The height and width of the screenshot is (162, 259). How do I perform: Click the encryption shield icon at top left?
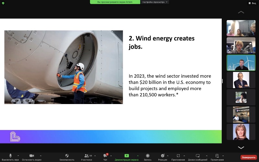[x=3, y=3]
